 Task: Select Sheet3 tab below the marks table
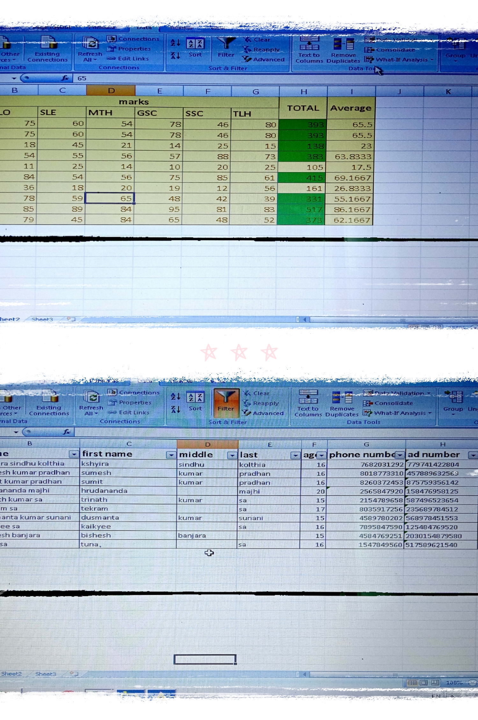pyautogui.click(x=42, y=319)
